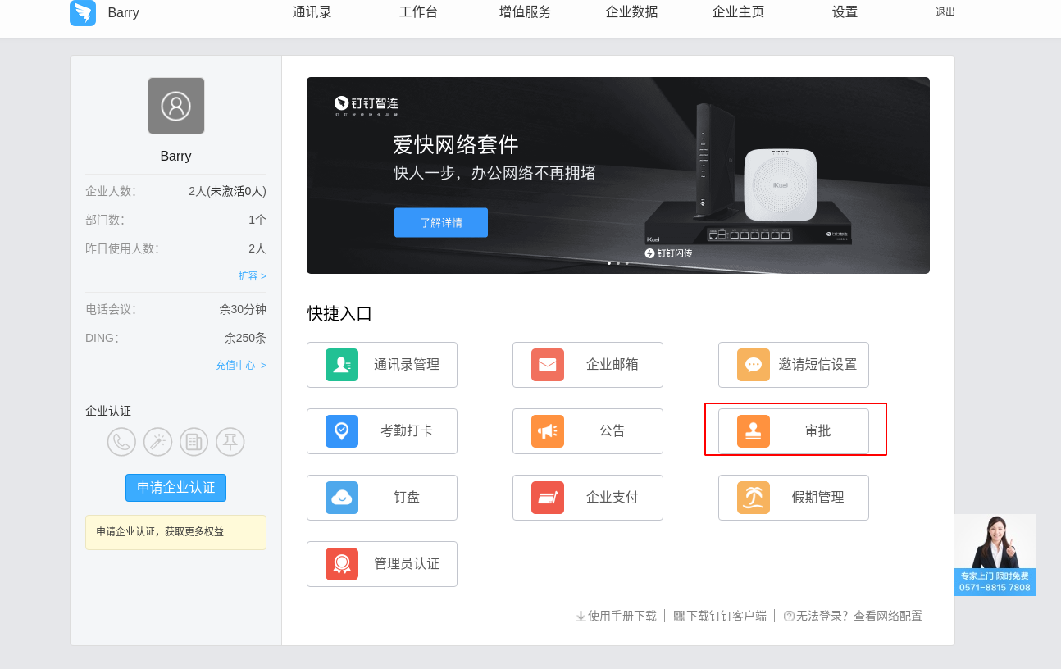The width and height of the screenshot is (1061, 669).
Task: Click the phone certification icon
Action: tap(121, 442)
